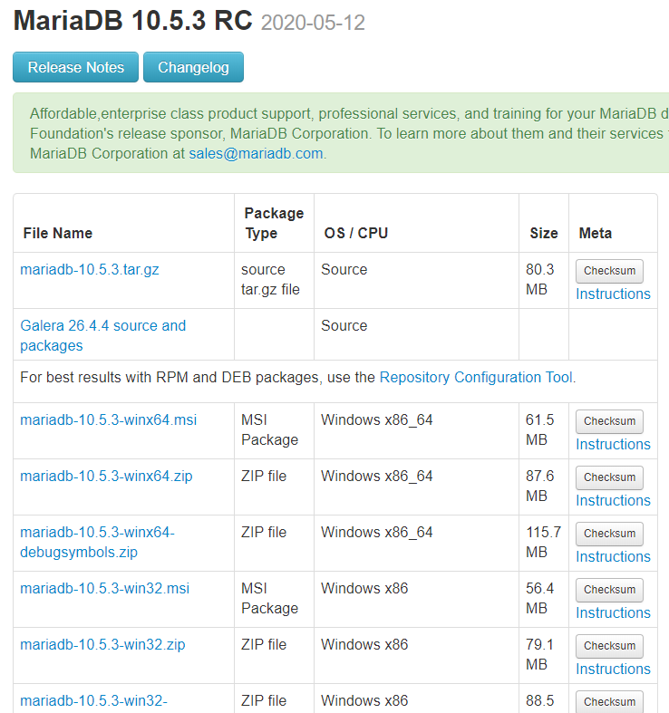The image size is (669, 713).
Task: Open the Release Notes button
Action: coord(75,67)
